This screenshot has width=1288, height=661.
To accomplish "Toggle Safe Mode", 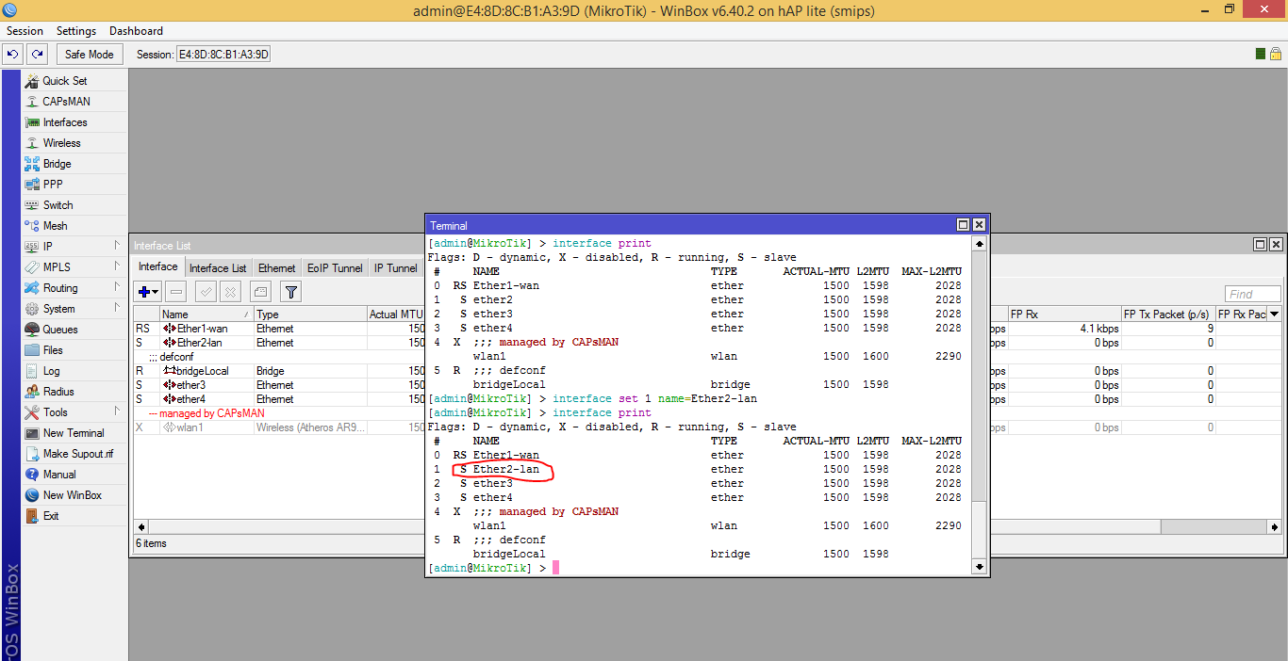I will point(90,55).
